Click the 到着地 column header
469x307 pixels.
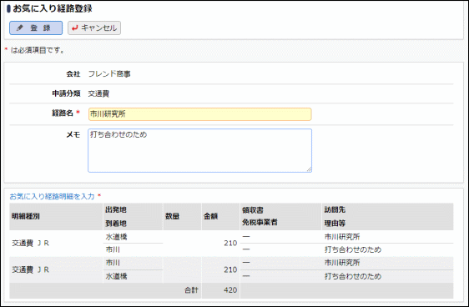click(x=116, y=223)
